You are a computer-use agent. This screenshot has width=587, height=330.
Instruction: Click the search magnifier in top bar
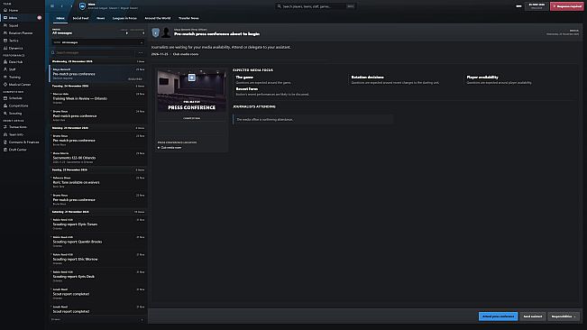click(279, 6)
